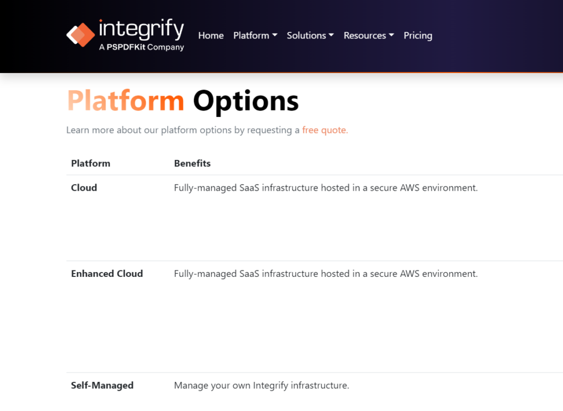Viewport: 563px width, 411px height.
Task: Click the 'Platform' column header
Action: point(91,163)
